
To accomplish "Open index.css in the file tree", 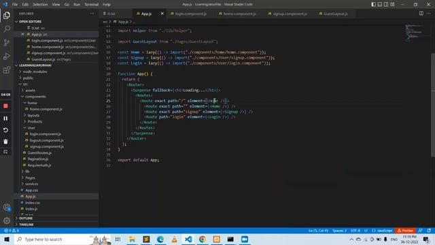I will pos(33,203).
